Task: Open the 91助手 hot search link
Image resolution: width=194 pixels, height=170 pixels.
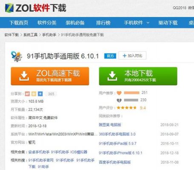Action: tap(43, 167)
